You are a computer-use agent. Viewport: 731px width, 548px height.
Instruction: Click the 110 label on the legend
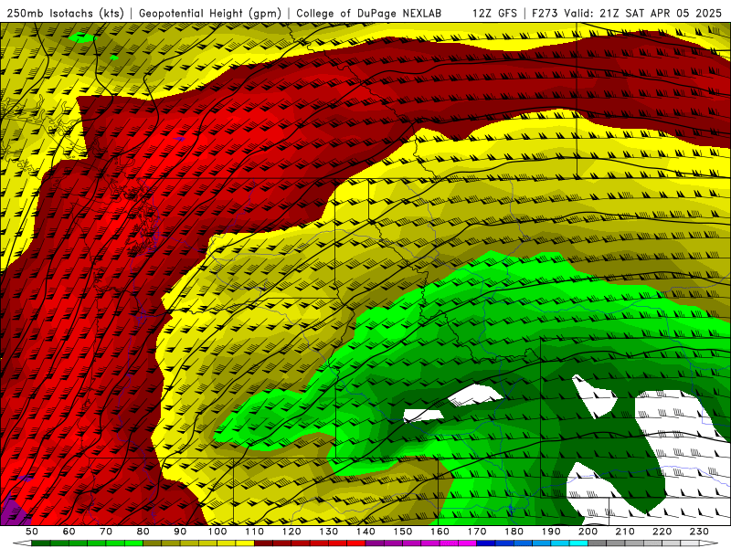254,532
